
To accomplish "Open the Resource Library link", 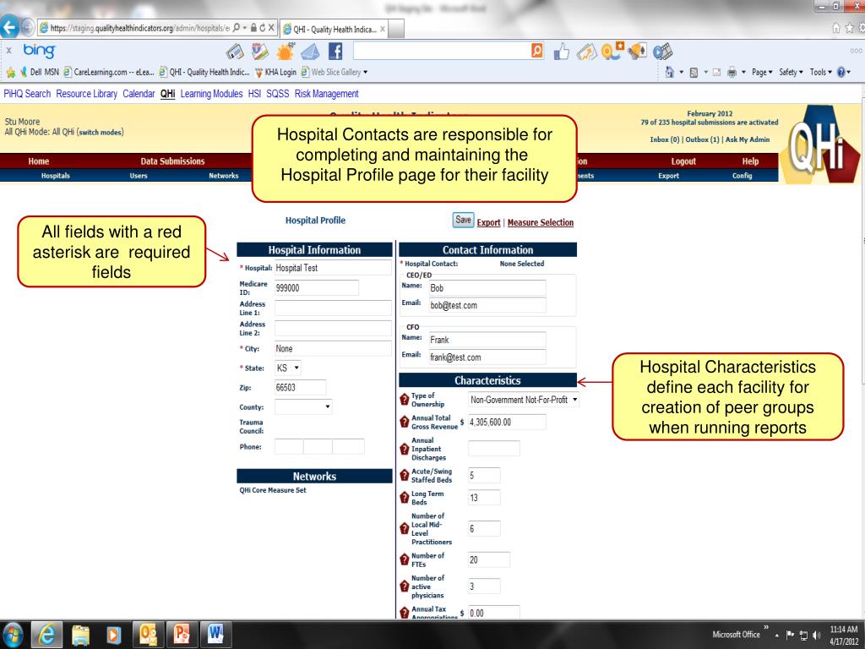I will point(87,94).
